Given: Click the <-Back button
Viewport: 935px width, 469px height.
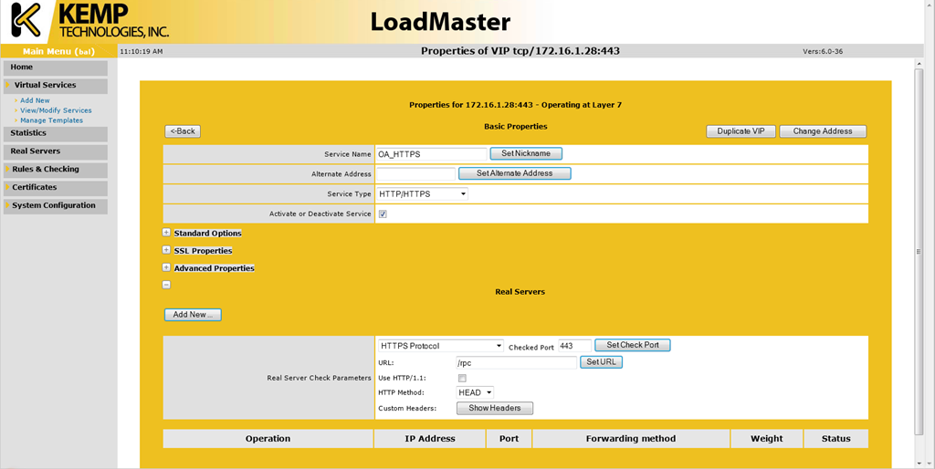Looking at the screenshot, I should (x=183, y=131).
